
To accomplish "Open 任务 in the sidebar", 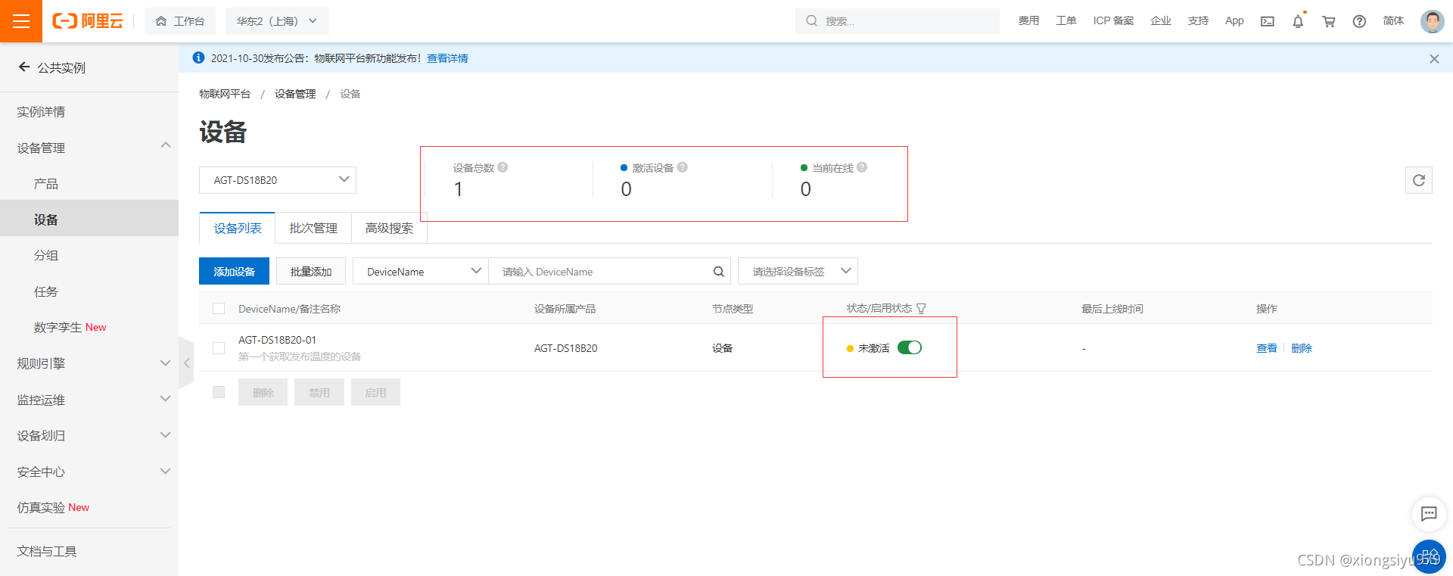I will point(46,291).
